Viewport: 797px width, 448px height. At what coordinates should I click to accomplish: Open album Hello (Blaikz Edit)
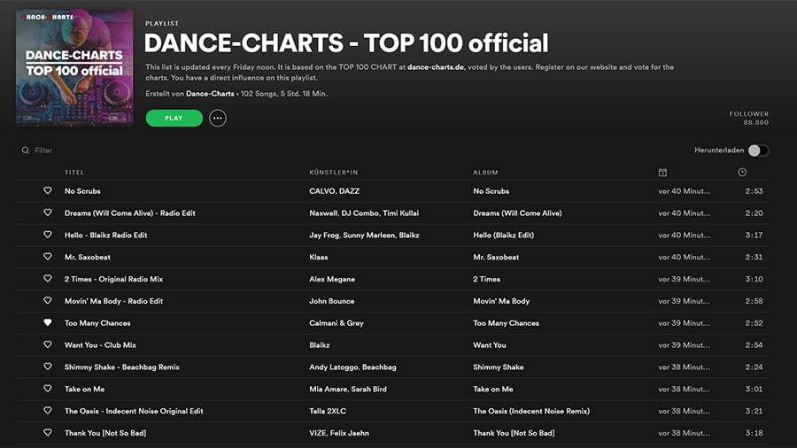tap(503, 236)
